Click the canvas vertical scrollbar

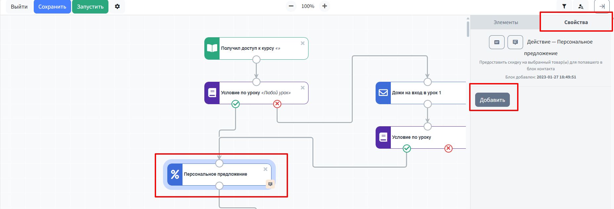(468, 29)
